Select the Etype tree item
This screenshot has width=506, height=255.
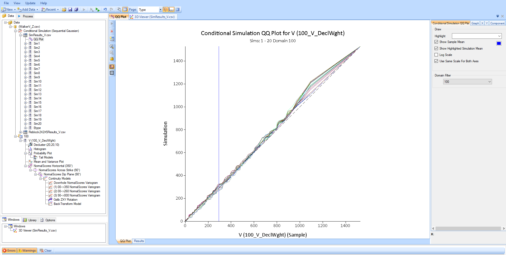[x=37, y=128]
